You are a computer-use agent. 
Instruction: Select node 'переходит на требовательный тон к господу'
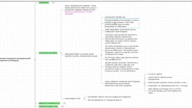pyautogui.click(x=168, y=86)
